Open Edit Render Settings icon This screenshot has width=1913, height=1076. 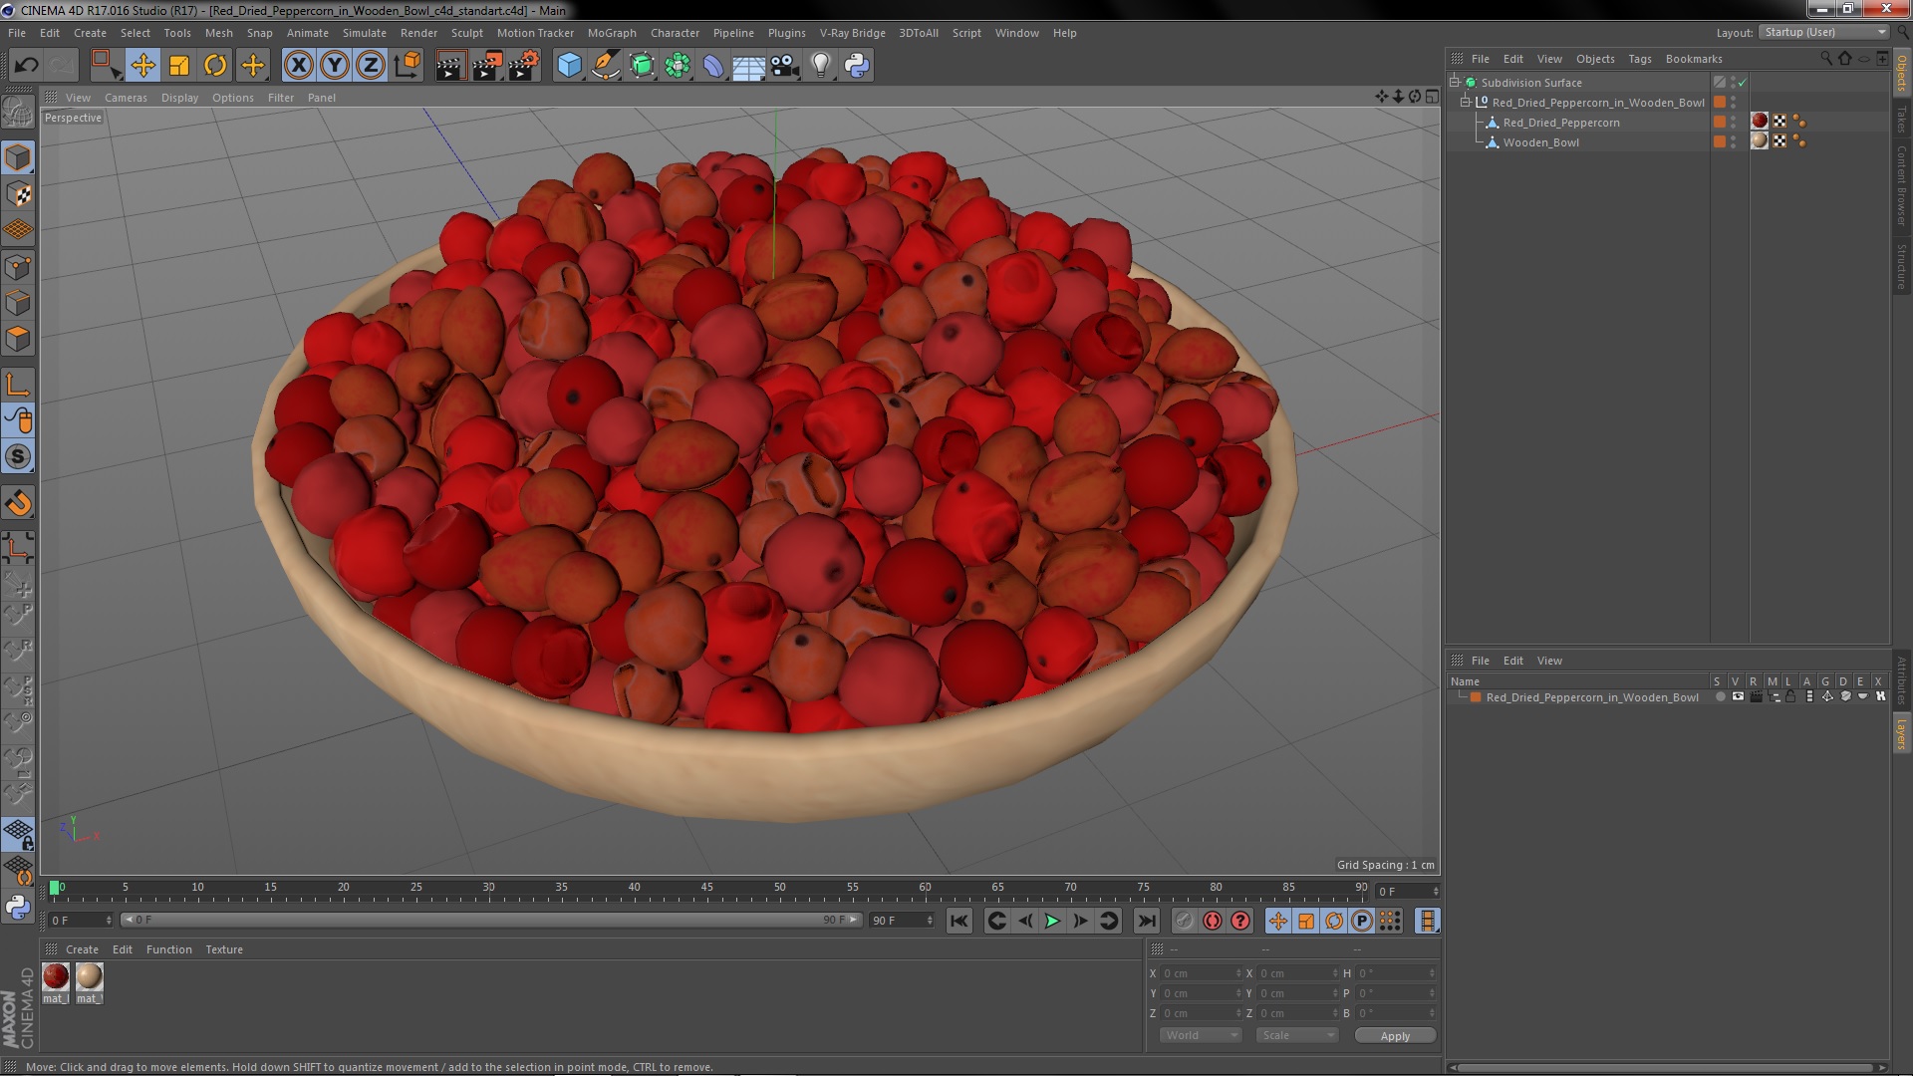click(x=523, y=66)
